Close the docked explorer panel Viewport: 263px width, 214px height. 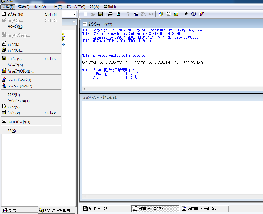pos(73,22)
